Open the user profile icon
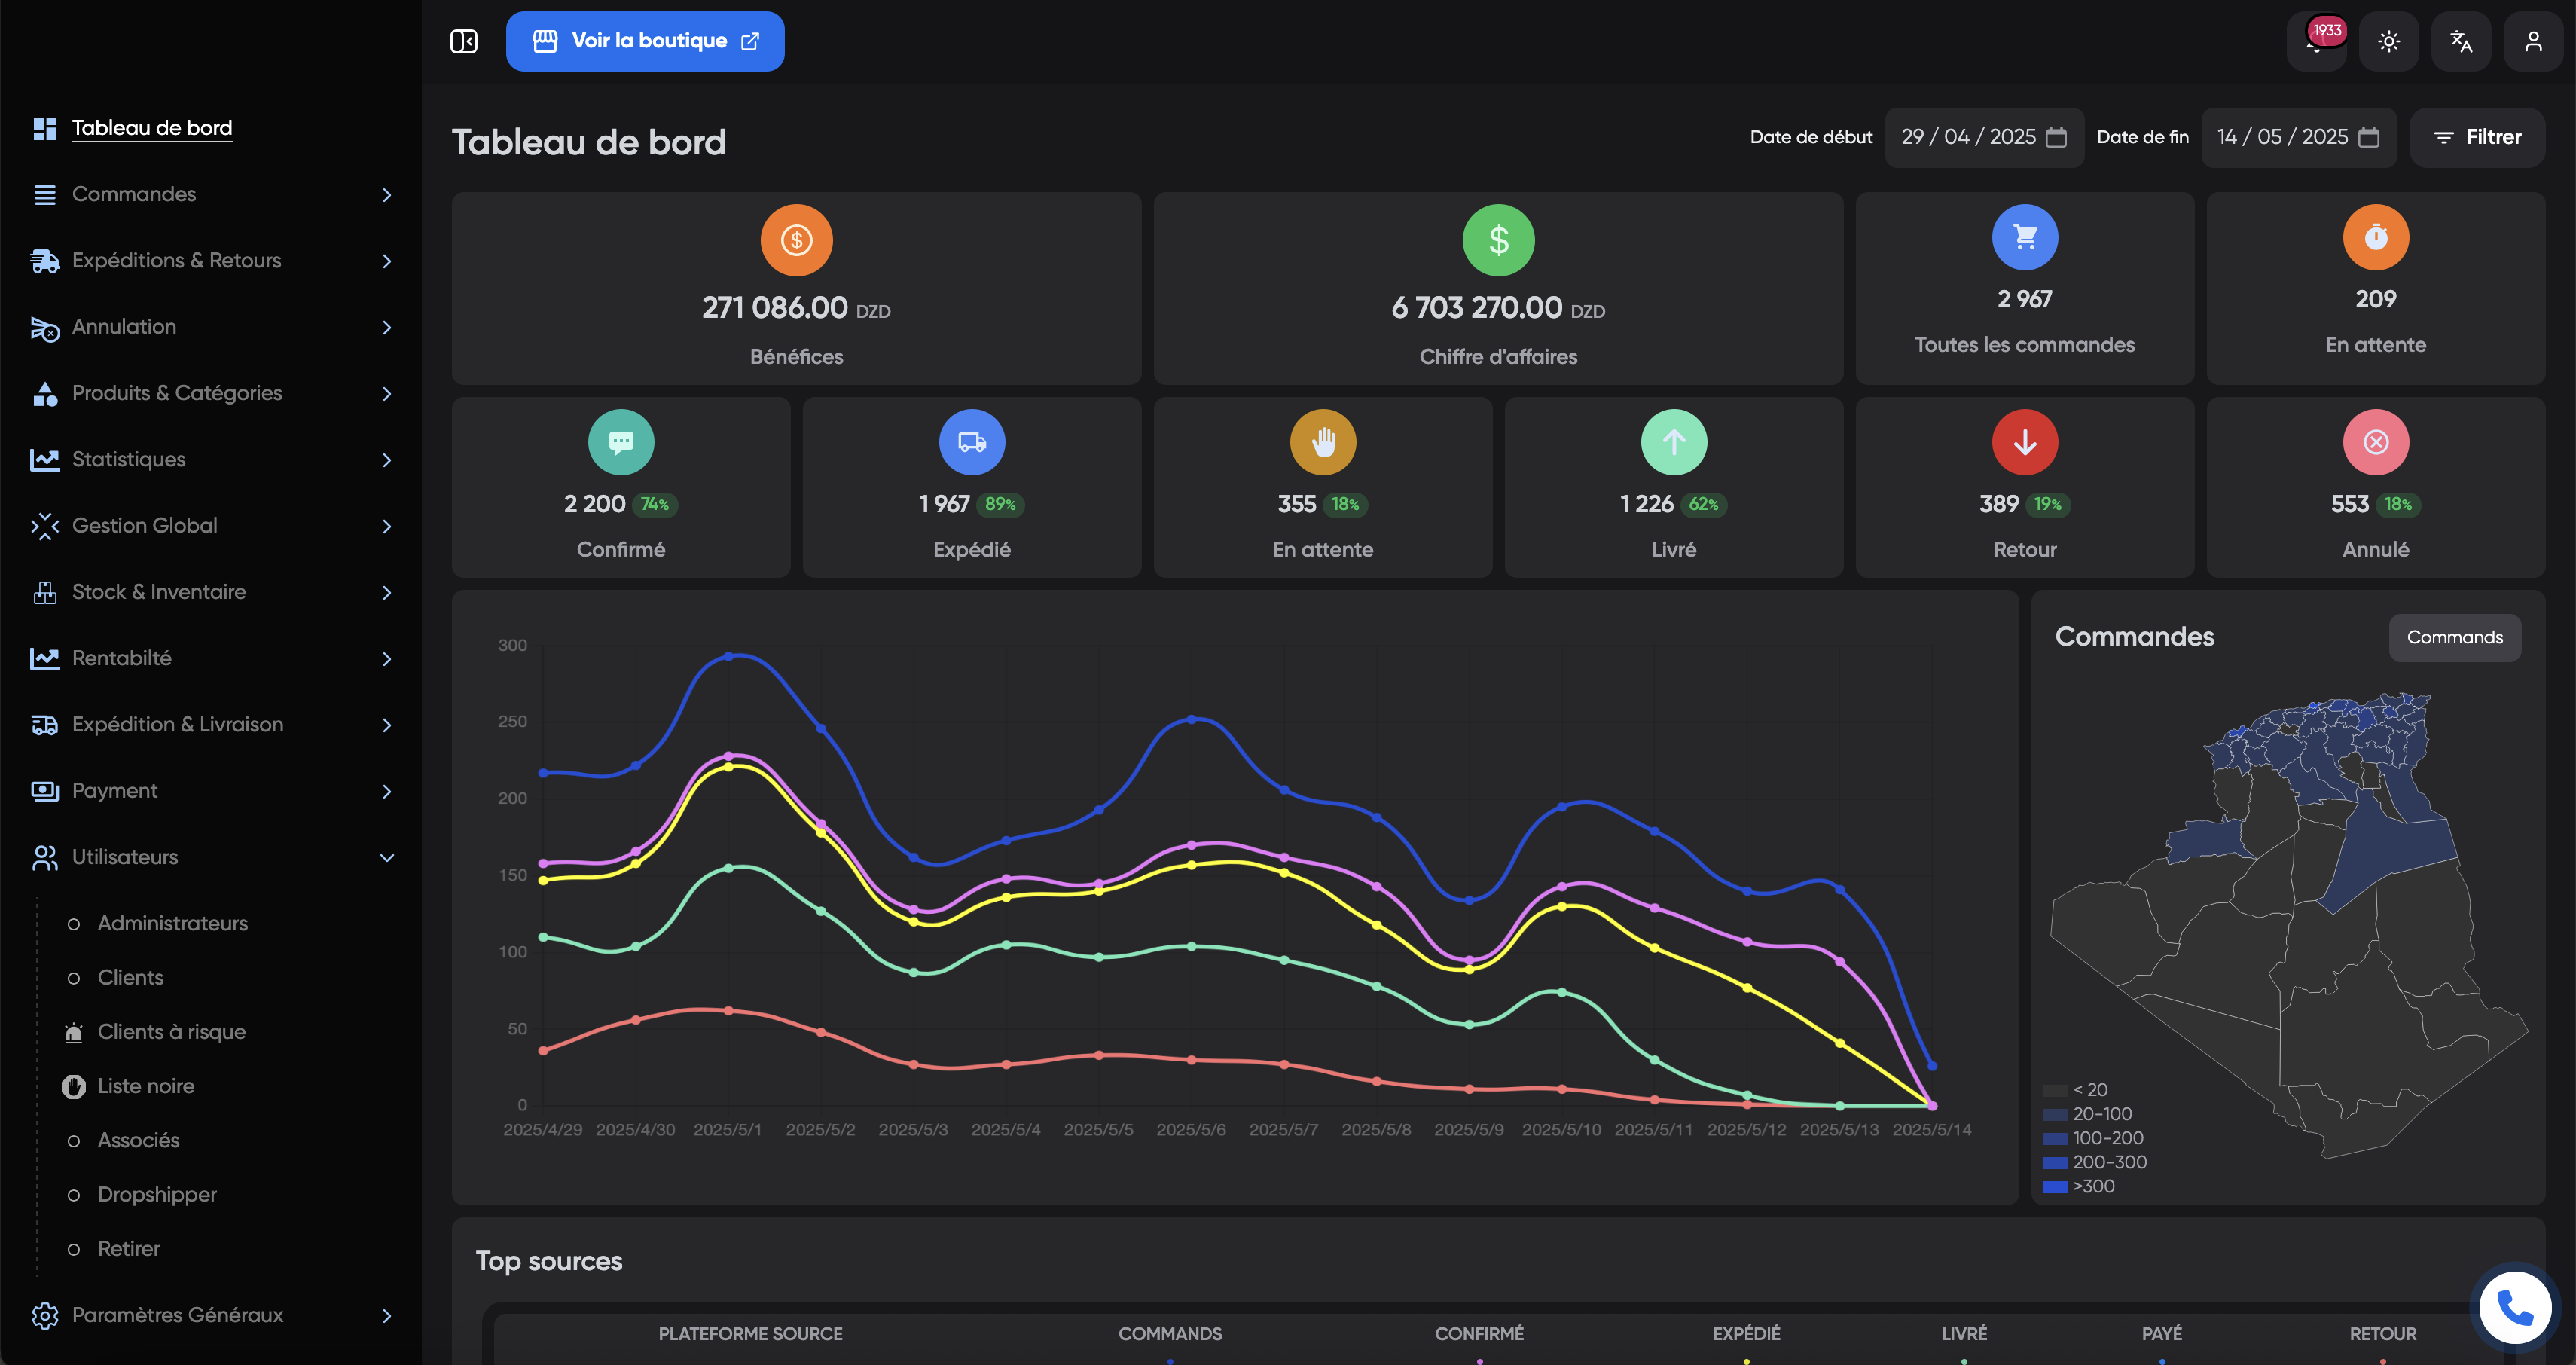This screenshot has width=2576, height=1365. (2533, 41)
